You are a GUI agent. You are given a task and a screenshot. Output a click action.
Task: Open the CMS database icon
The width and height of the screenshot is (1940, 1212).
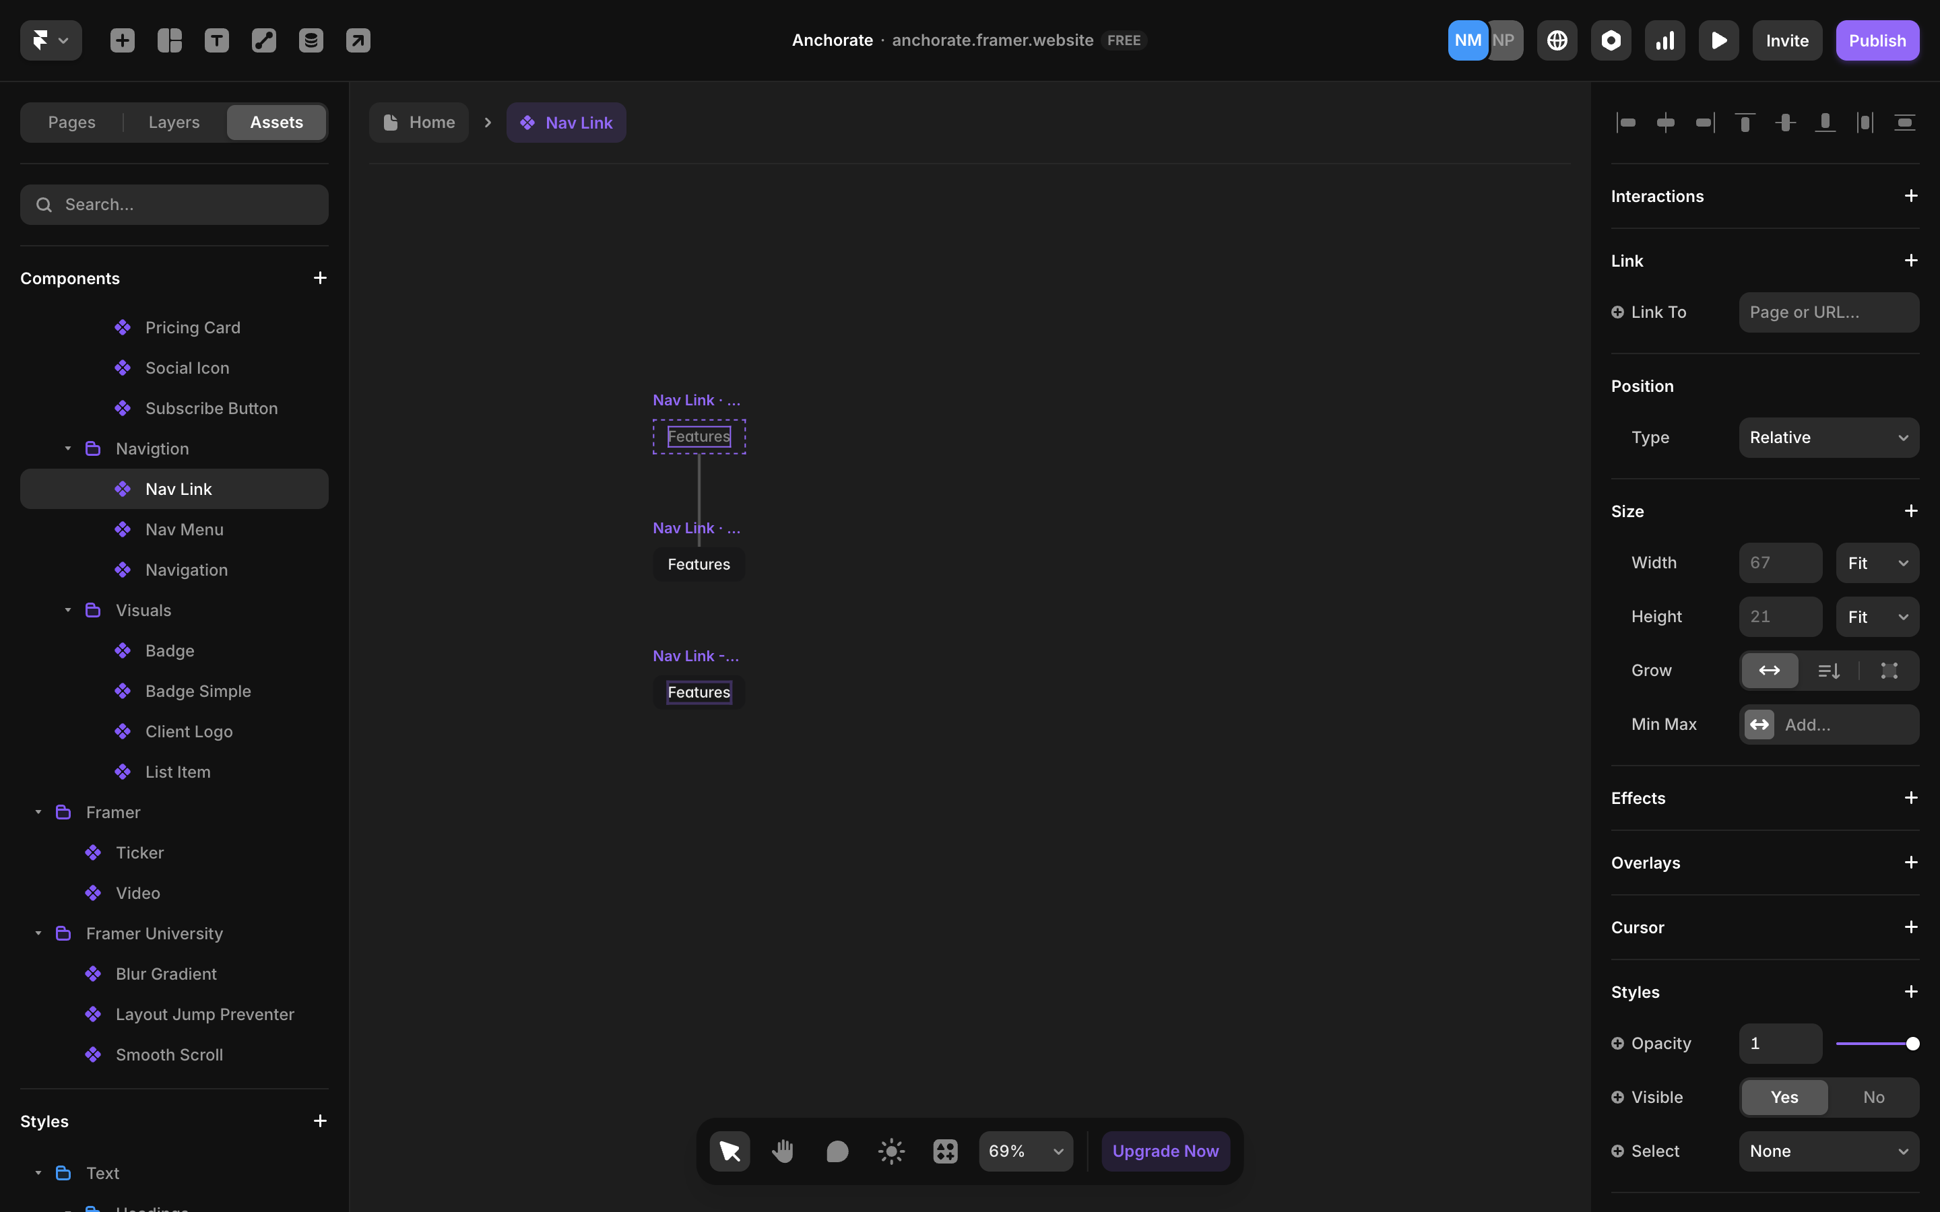click(311, 40)
